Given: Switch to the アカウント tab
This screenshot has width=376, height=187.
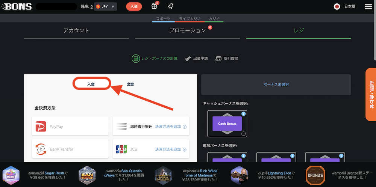Looking at the screenshot, I should coord(76,30).
